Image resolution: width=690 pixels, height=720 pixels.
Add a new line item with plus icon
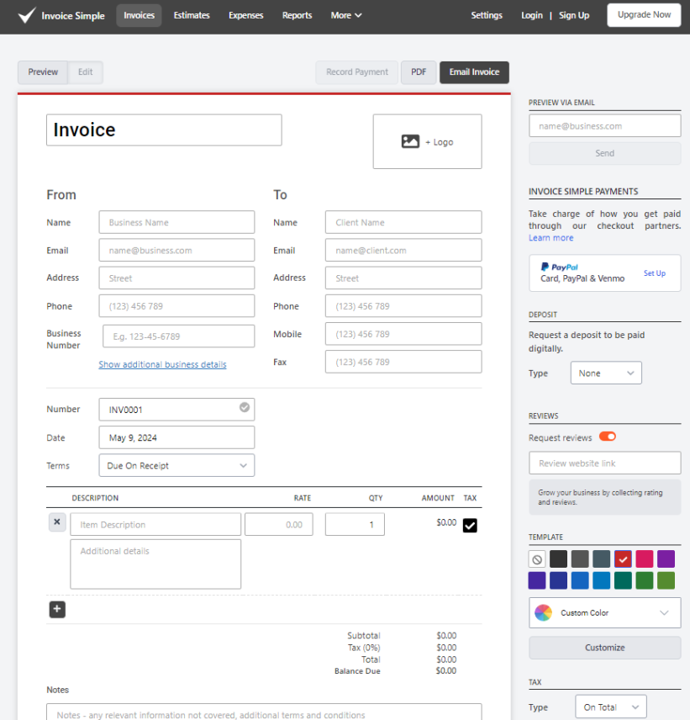[x=57, y=609]
